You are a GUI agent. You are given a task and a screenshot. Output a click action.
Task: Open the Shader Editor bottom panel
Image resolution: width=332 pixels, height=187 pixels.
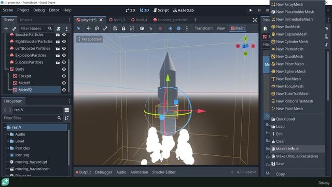click(x=164, y=172)
